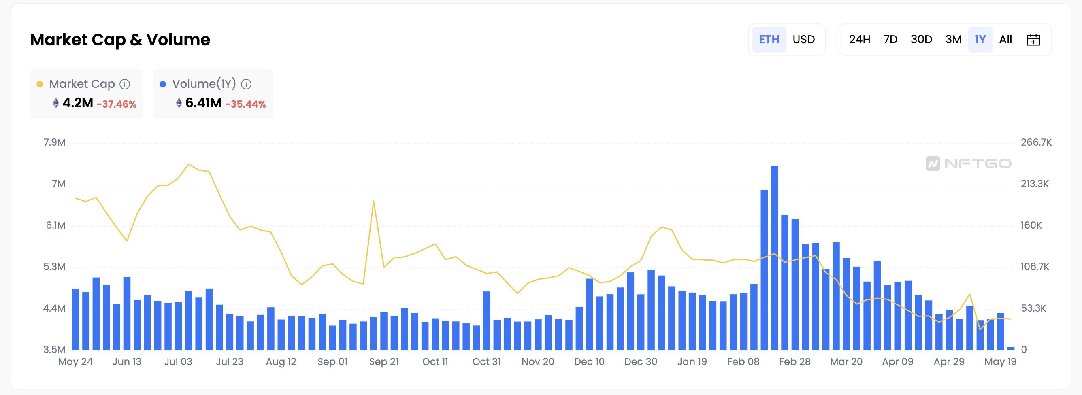Click the blue Volume legend dot

tap(163, 84)
